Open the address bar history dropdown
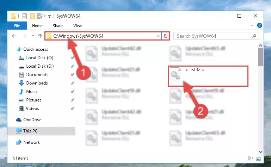The width and height of the screenshot is (271, 167). (158, 36)
